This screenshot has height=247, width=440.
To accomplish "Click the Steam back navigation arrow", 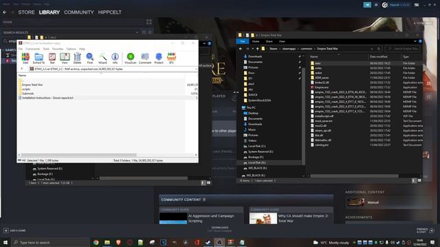I will (5, 12).
